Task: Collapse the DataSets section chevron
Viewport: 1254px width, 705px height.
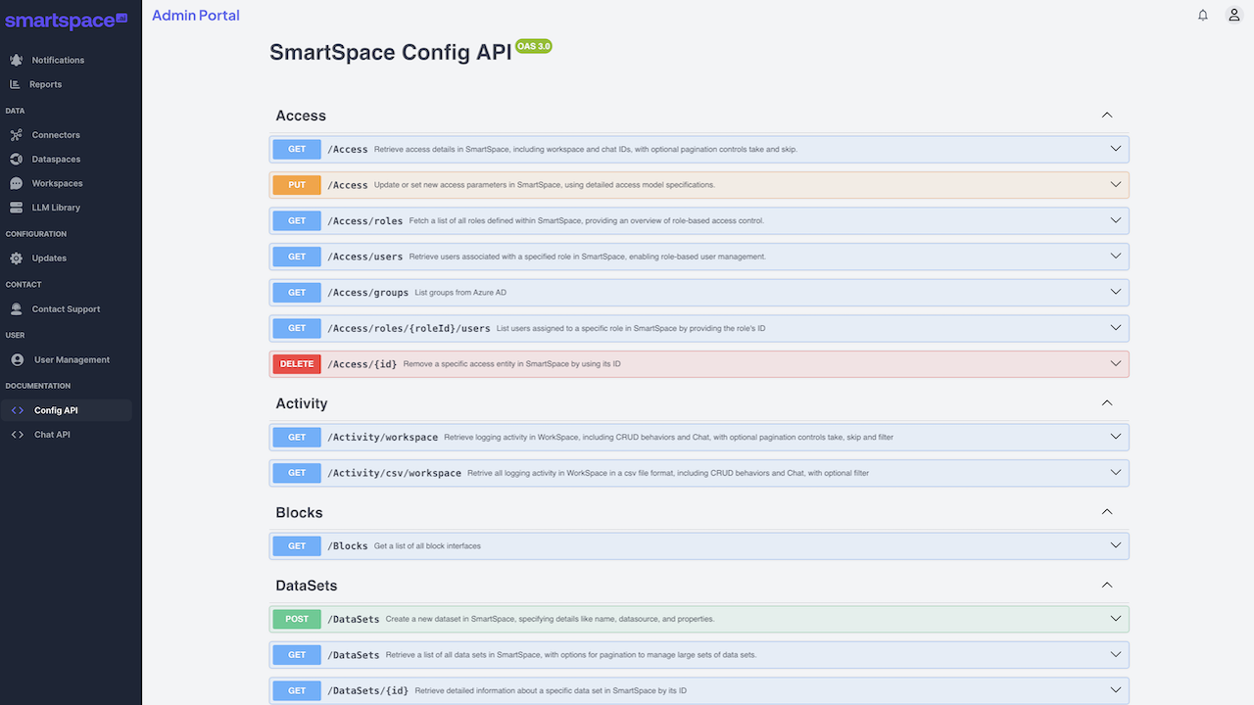Action: click(1107, 586)
